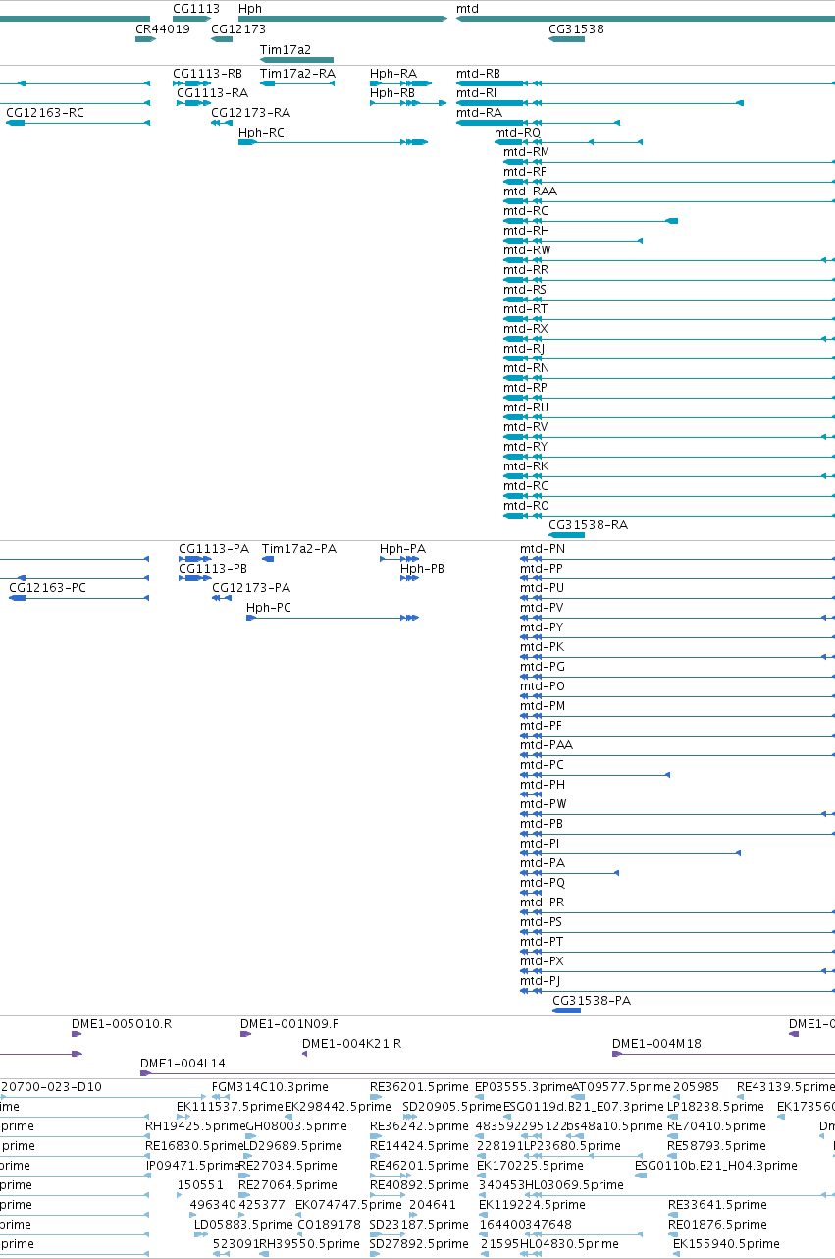The height and width of the screenshot is (1259, 835).
Task: Click protein CG12173-PA
Action: [x=251, y=588]
